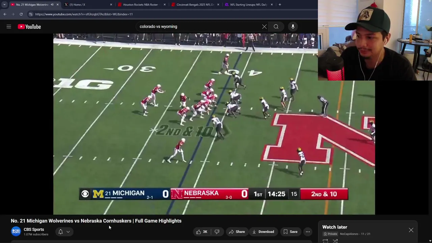Select the No. 21 Michigan Wolverines tab
The image size is (432, 243).
(x=32, y=5)
